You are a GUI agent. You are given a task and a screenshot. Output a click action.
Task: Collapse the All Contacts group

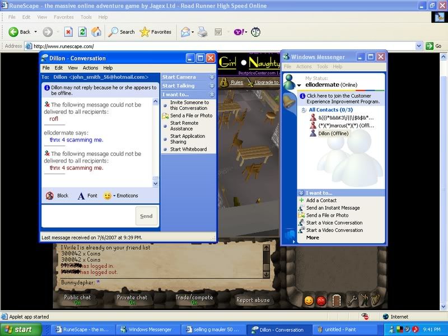(x=304, y=110)
